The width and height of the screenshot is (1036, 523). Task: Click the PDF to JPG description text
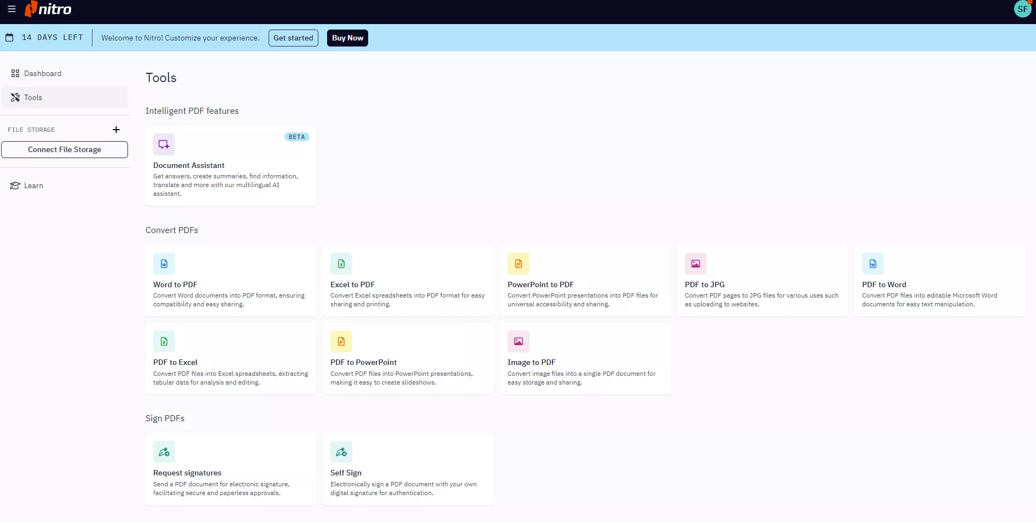[x=761, y=300]
